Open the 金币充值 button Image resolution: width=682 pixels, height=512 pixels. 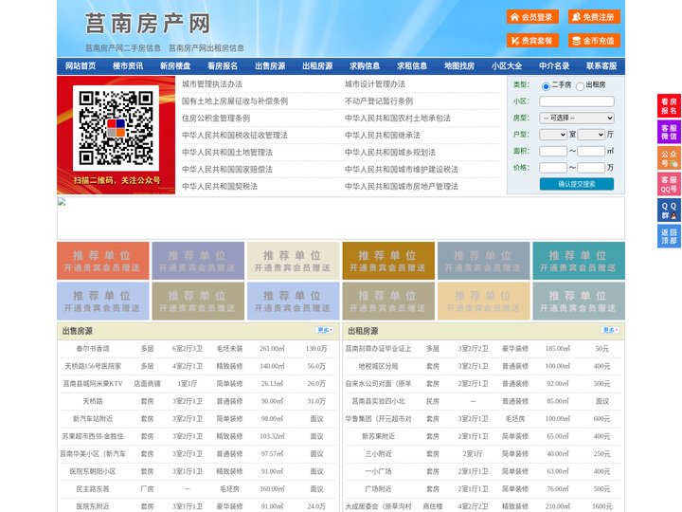(x=594, y=41)
